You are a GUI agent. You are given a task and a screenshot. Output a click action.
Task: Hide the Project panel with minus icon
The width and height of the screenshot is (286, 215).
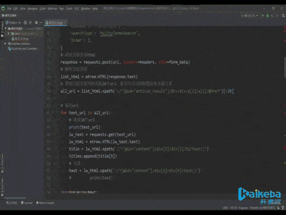tap(41, 23)
